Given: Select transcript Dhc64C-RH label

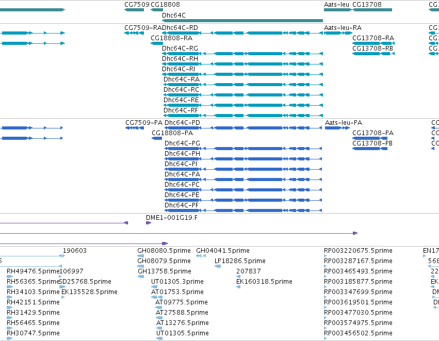Looking at the screenshot, I should pyautogui.click(x=180, y=59).
